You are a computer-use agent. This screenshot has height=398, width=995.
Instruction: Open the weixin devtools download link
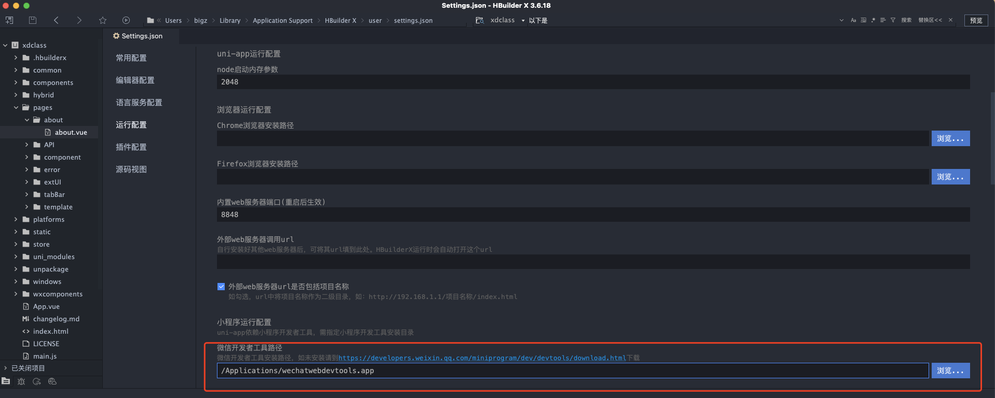tap(482, 358)
